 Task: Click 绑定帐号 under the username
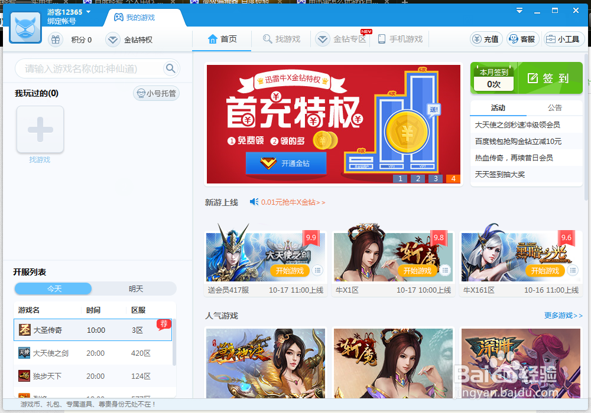tap(61, 21)
